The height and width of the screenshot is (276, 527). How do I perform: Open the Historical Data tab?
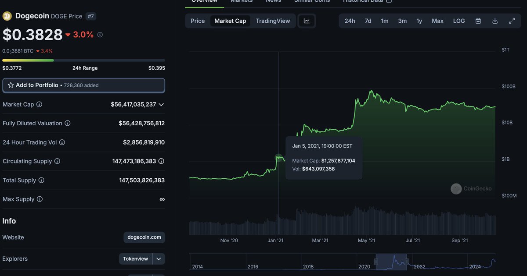click(363, 1)
